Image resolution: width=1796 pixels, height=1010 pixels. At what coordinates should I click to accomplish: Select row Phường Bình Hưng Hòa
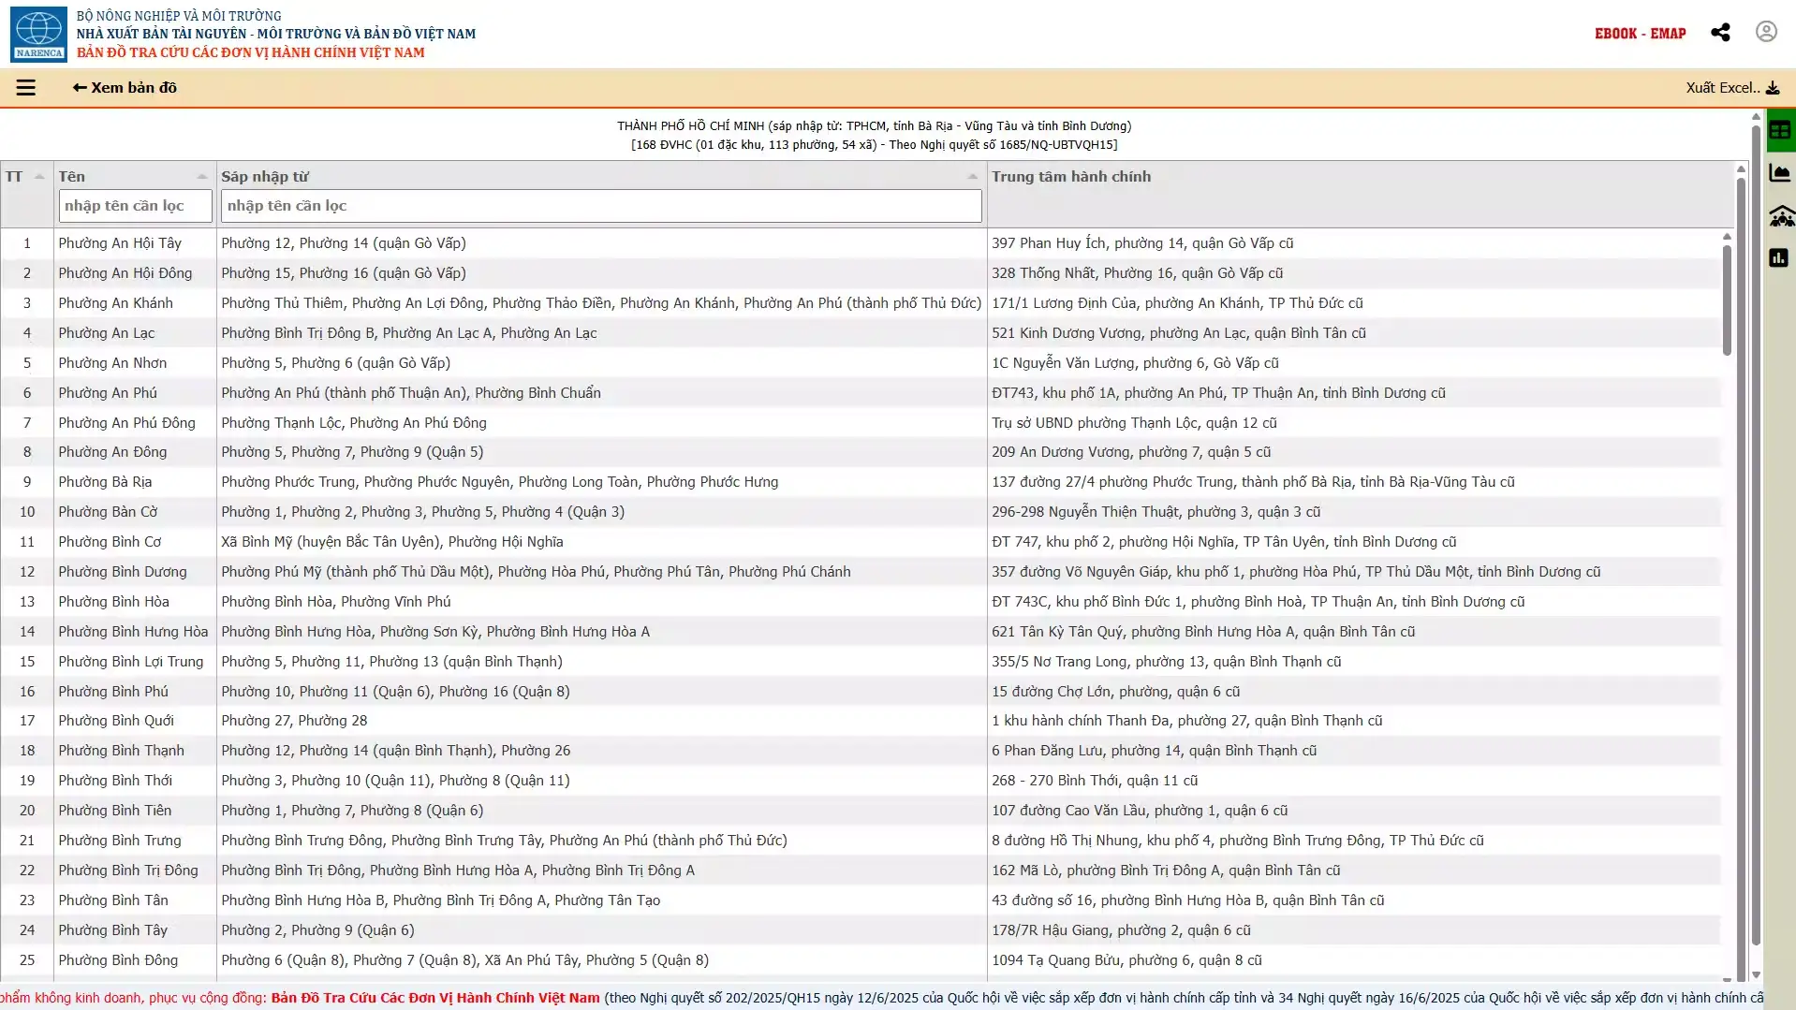(x=861, y=632)
